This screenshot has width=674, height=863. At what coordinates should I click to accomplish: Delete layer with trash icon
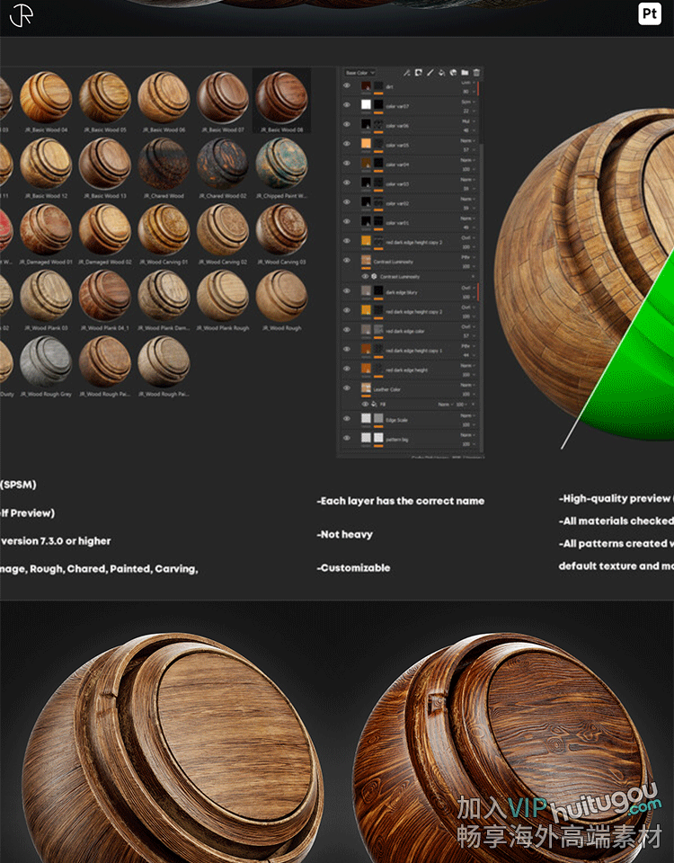tap(476, 73)
